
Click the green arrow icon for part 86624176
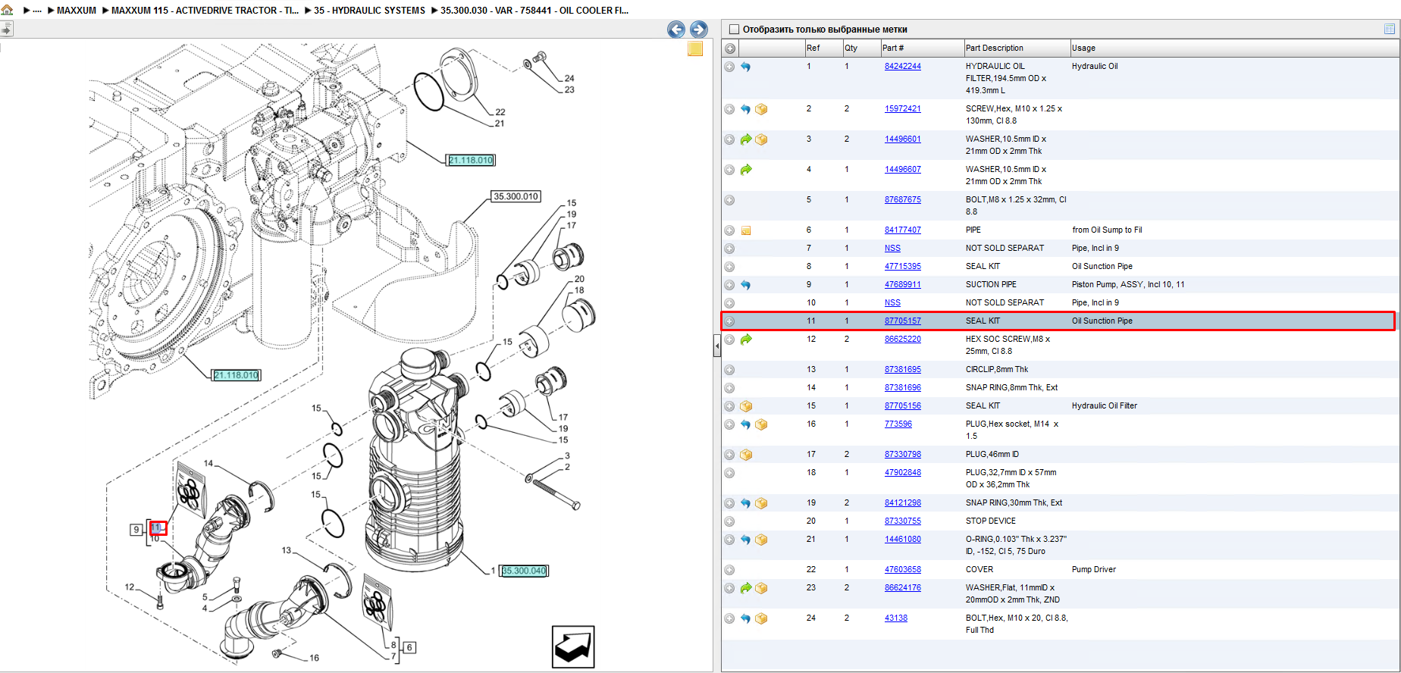746,588
